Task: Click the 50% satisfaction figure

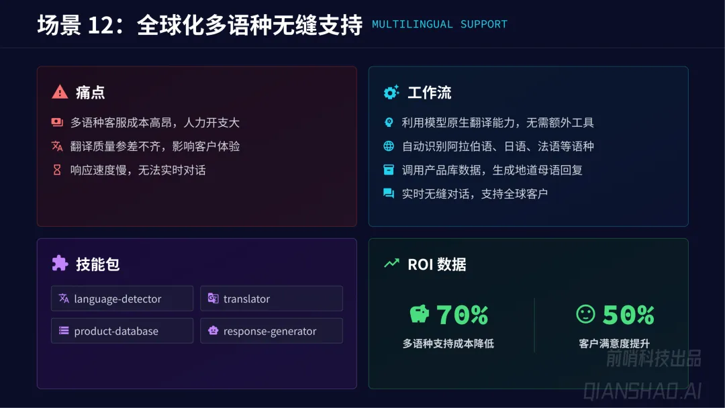Action: point(628,315)
